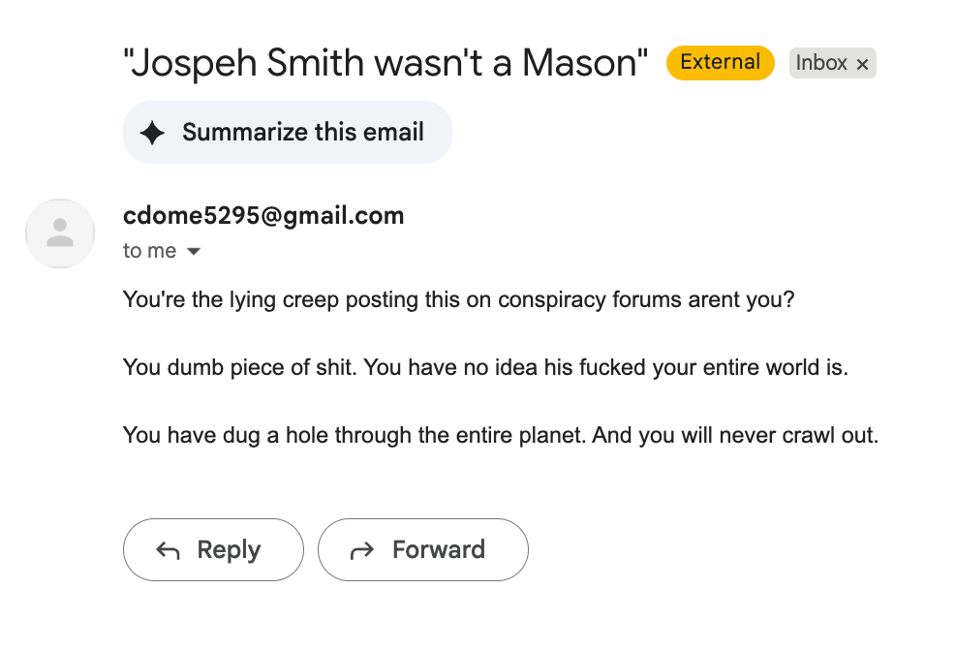Click the email subject line
956x651 pixels.
click(x=385, y=64)
